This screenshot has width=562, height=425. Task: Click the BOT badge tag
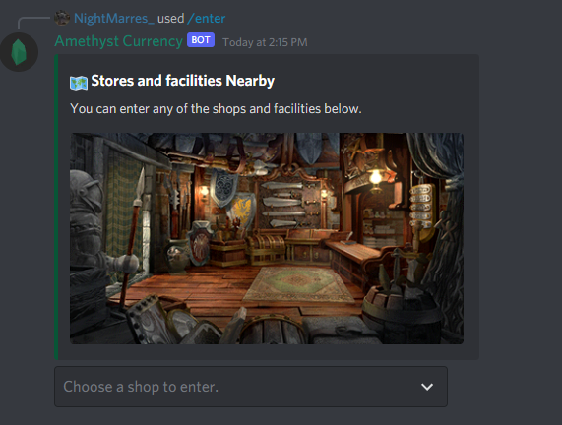pyautogui.click(x=201, y=40)
